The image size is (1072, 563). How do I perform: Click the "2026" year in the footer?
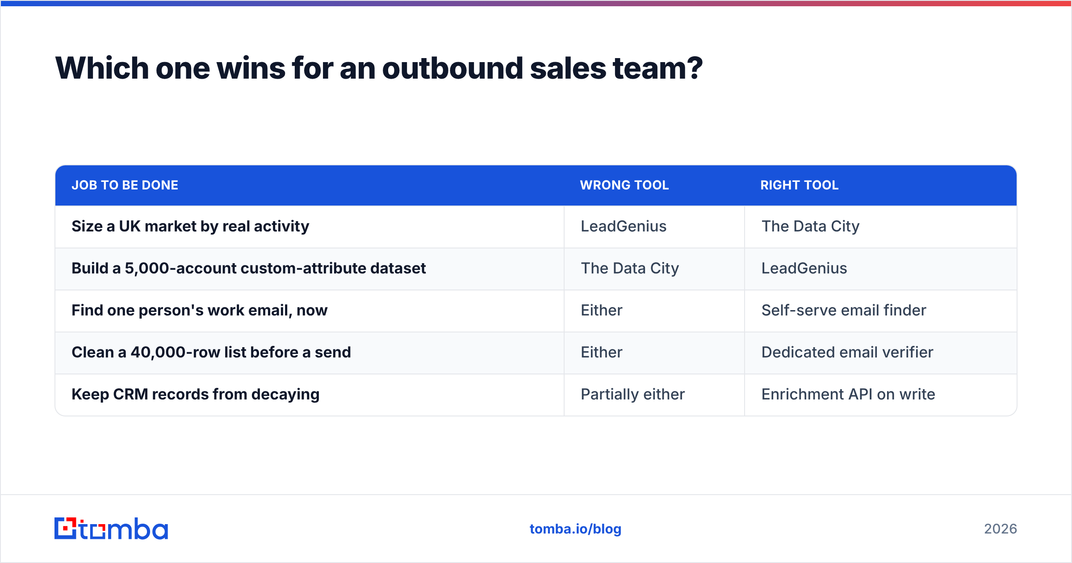point(1001,529)
